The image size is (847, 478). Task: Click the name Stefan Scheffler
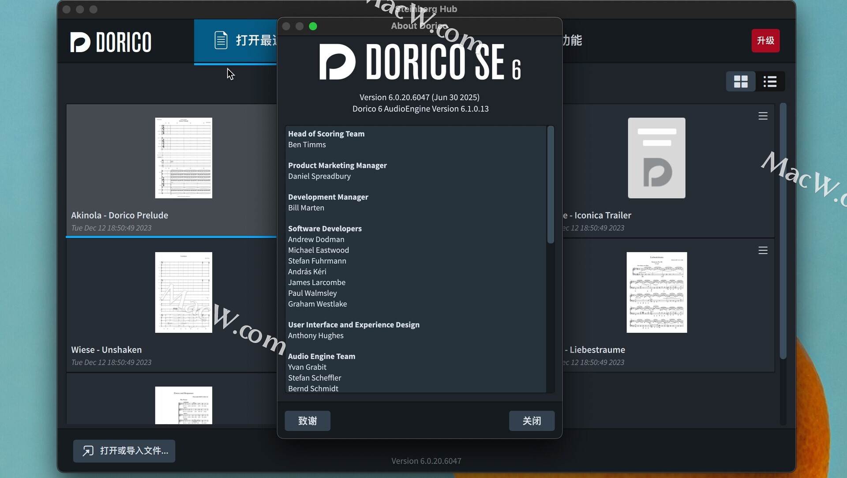point(315,378)
